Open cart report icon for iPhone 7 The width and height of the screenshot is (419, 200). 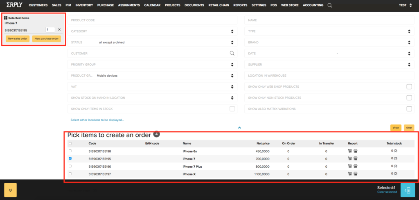tap(350, 158)
